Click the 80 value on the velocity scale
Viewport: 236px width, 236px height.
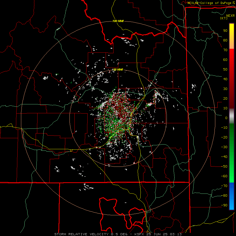[225, 40]
